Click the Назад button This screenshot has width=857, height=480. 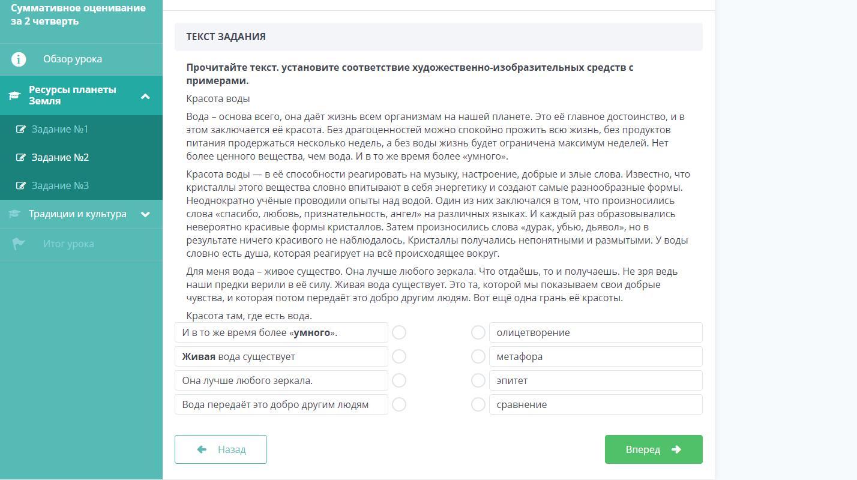(221, 449)
